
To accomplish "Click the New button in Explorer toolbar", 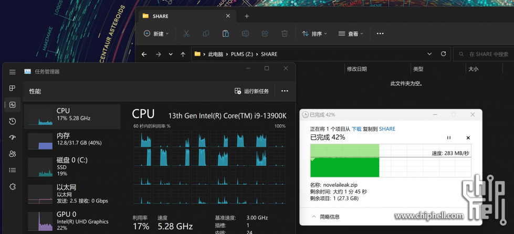I will pos(156,34).
